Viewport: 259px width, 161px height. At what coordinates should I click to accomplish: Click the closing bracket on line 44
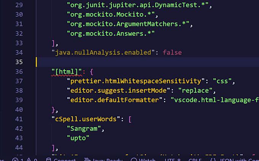click(53, 148)
